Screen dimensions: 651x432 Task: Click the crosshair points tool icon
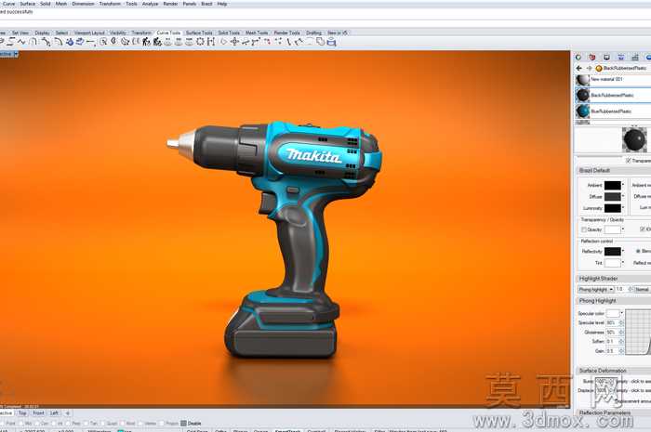pyautogui.click(x=234, y=42)
